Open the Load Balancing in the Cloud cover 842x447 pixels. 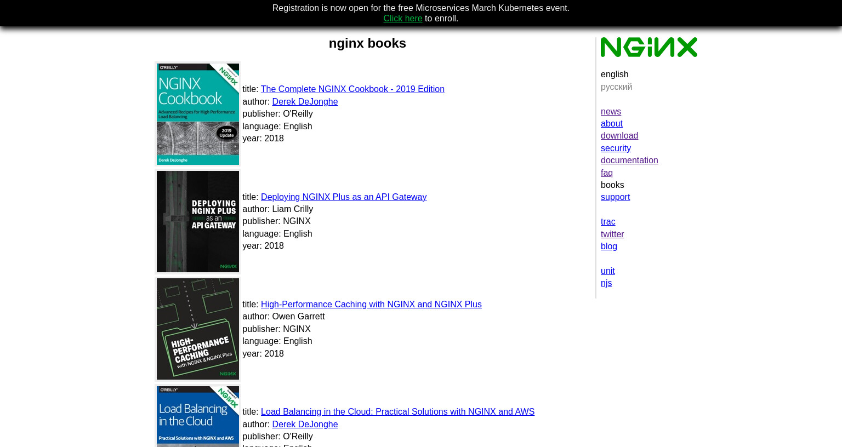[x=198, y=416]
